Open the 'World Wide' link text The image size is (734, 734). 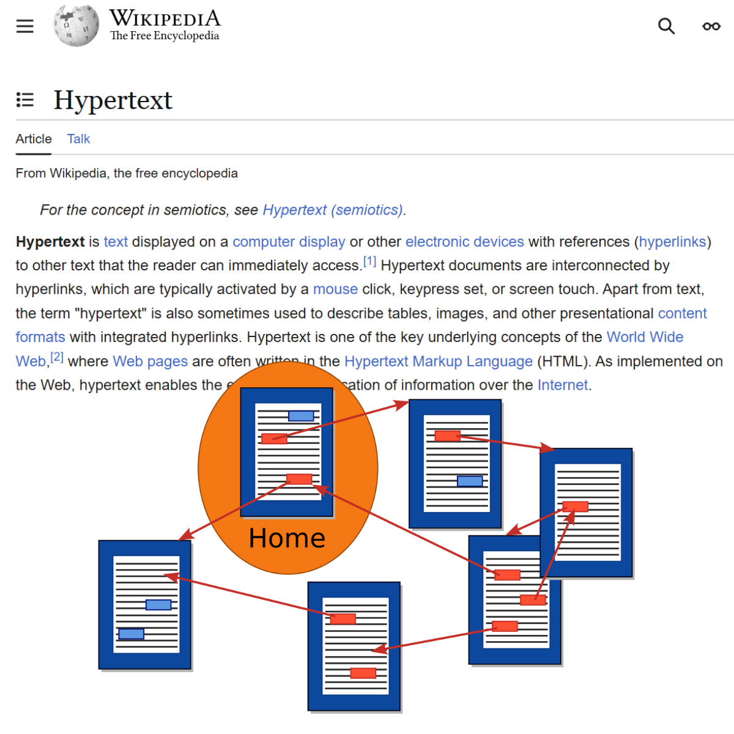[x=645, y=337]
